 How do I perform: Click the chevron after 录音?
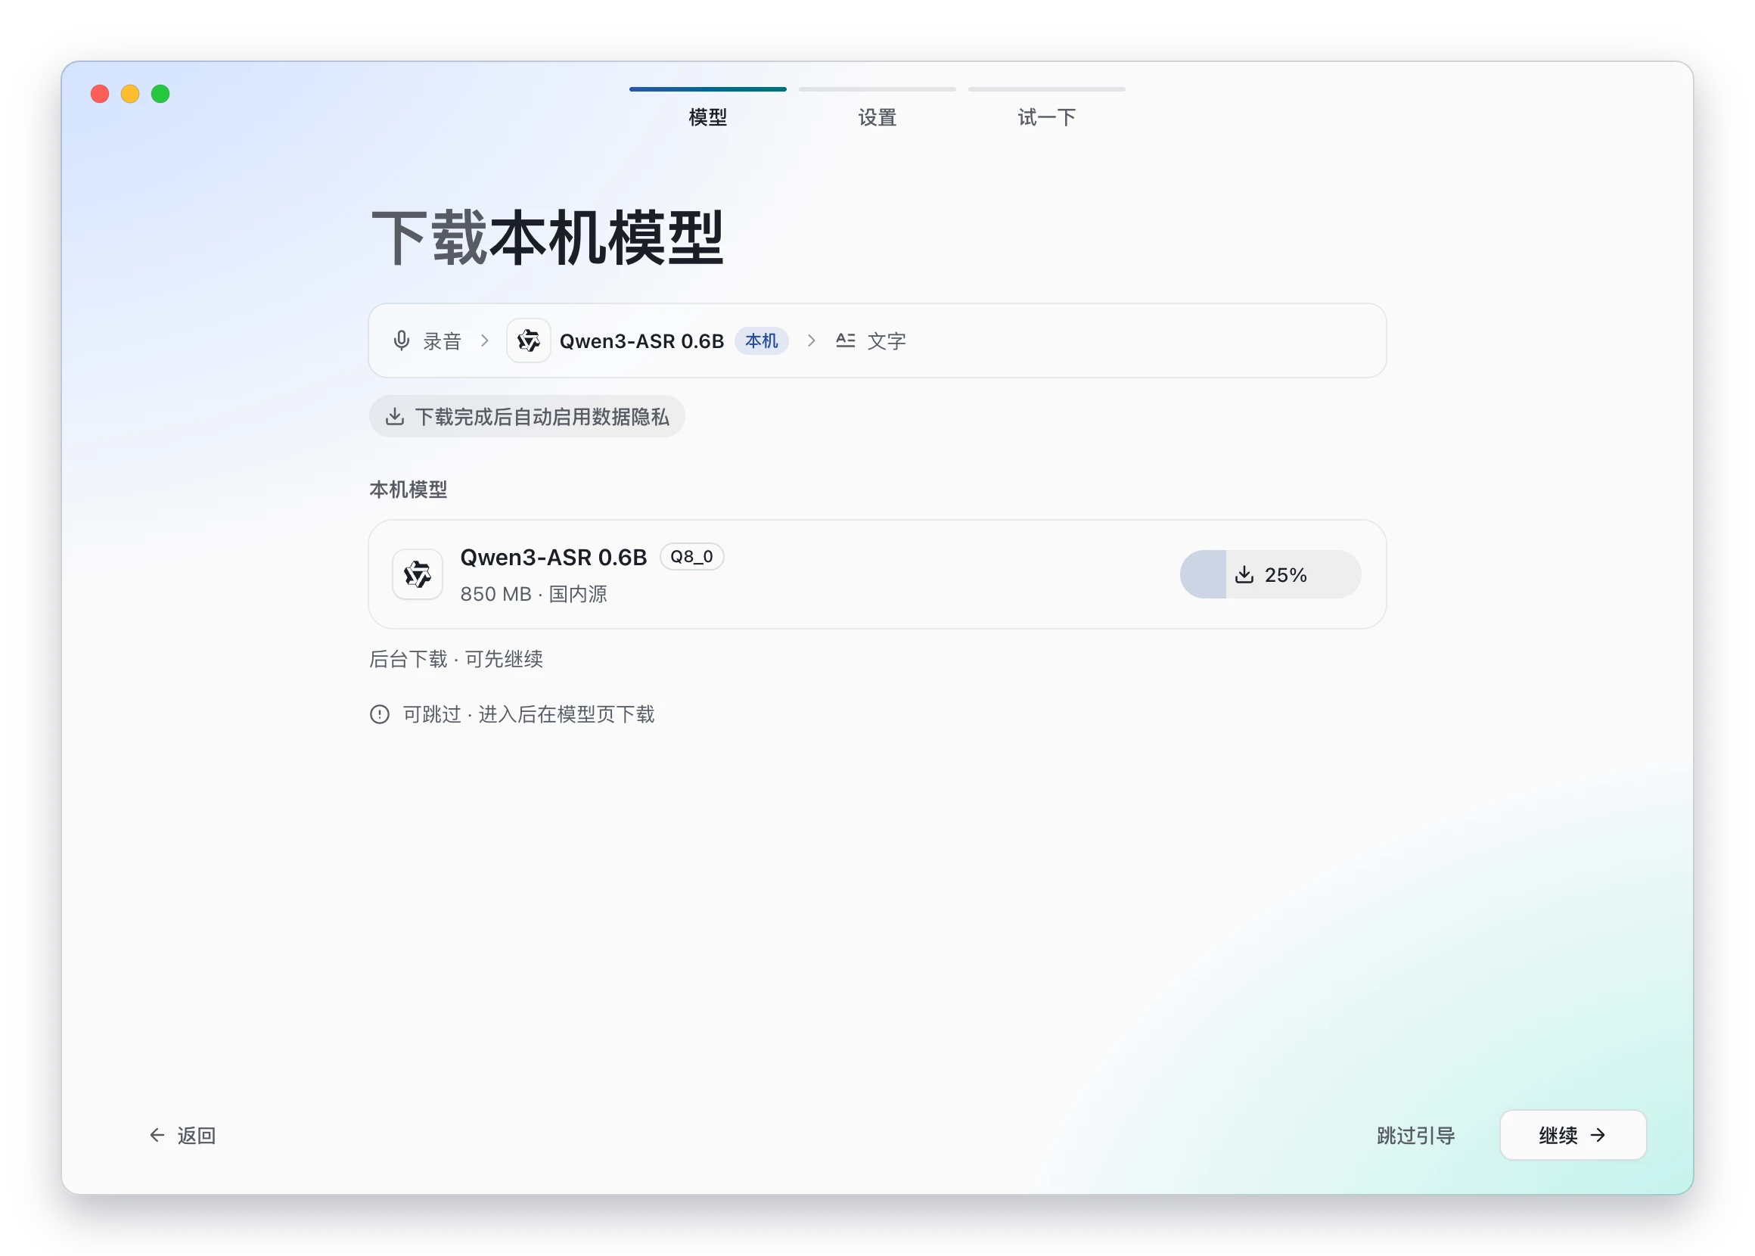(x=485, y=340)
